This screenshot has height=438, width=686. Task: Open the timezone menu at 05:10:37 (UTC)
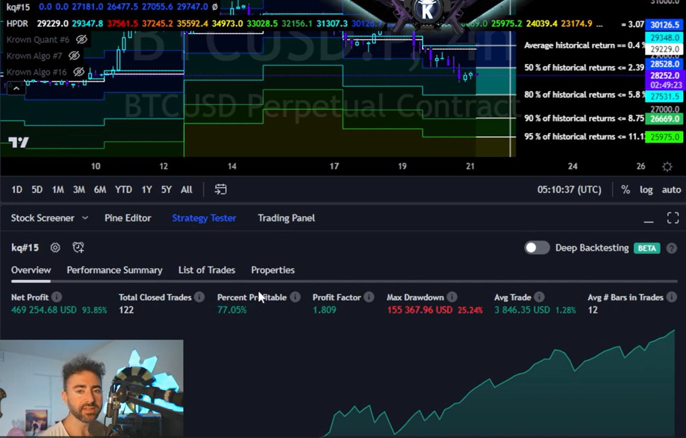(569, 189)
